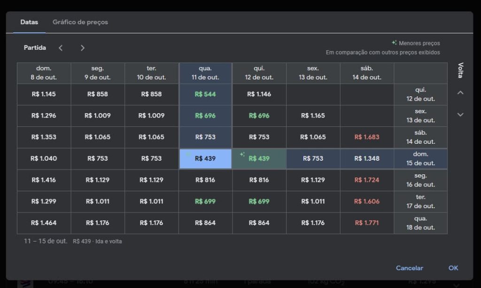Select R$ 1.065 fare departing sex. 13 out.

(x=313, y=137)
